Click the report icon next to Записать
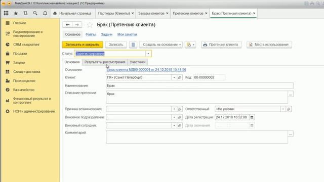Screen dimensions: 324x182 [133, 44]
